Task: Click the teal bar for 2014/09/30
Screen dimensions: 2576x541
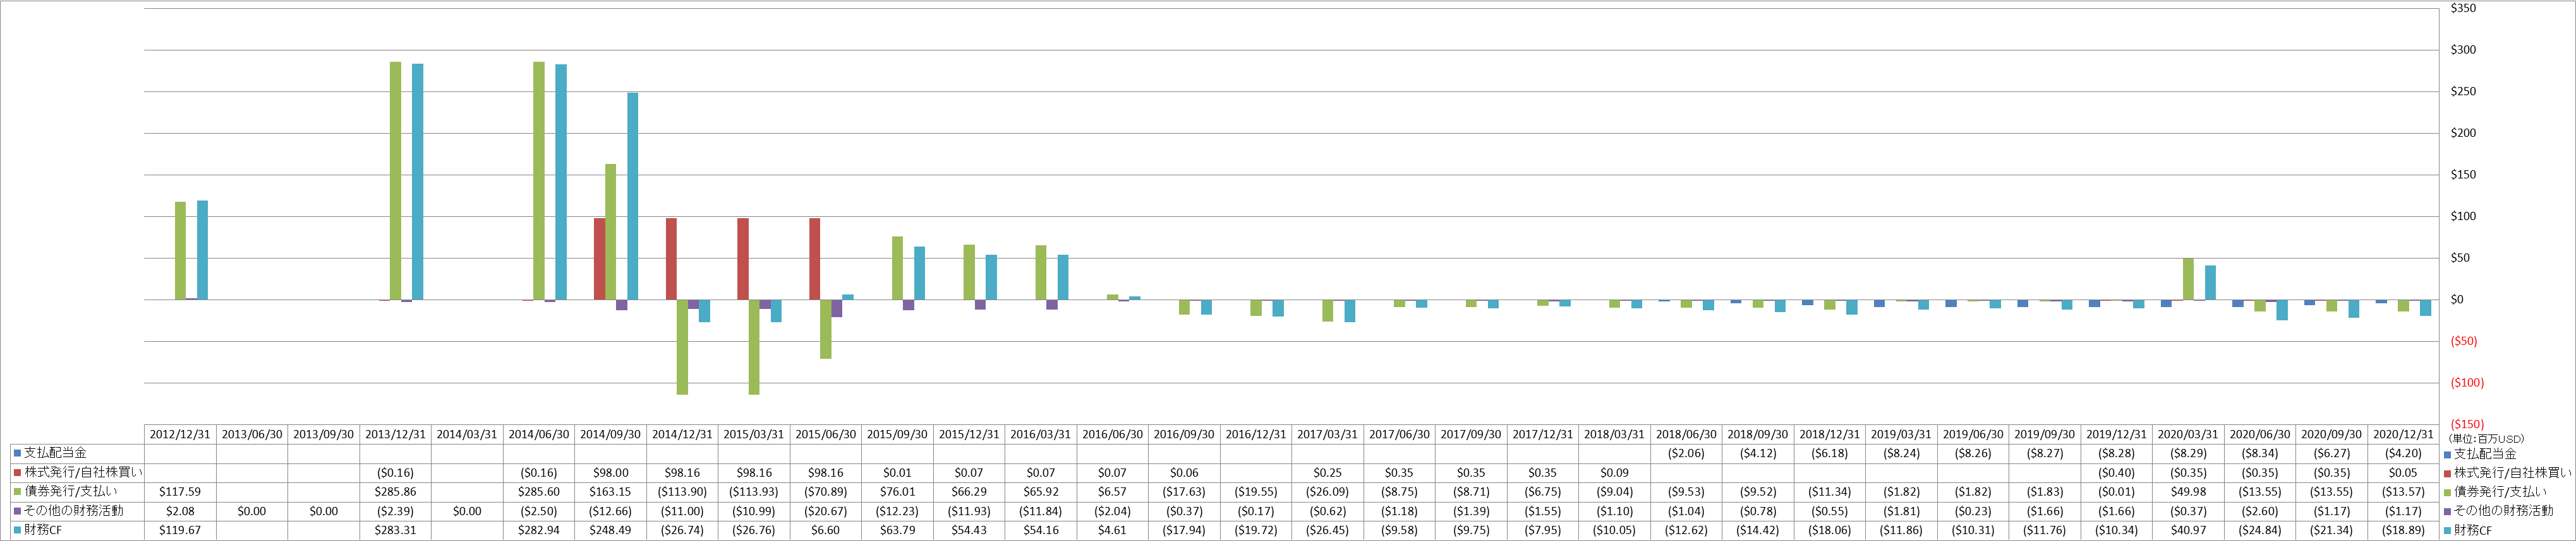Action: pos(632,197)
